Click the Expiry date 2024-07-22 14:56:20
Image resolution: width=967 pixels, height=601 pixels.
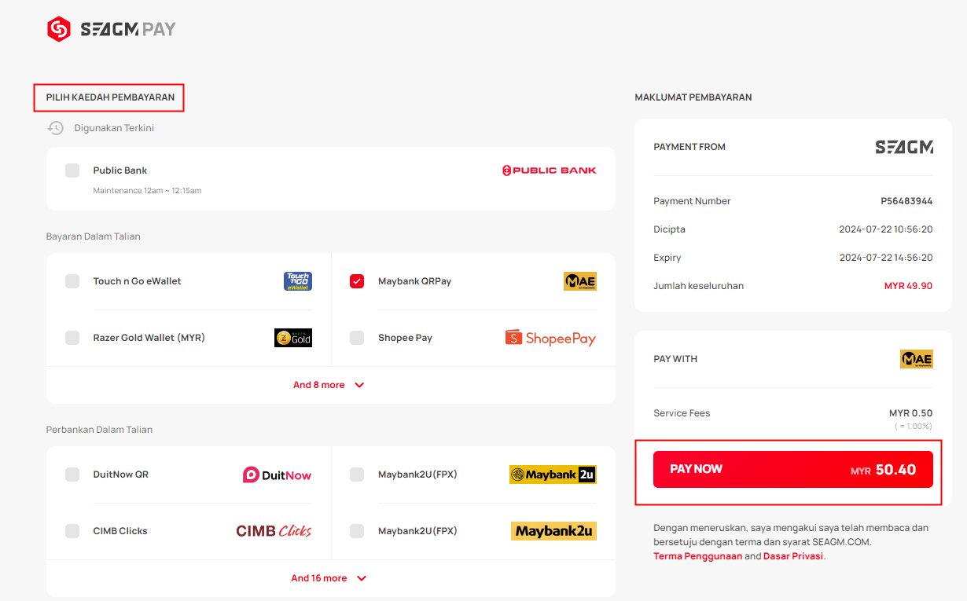point(886,258)
